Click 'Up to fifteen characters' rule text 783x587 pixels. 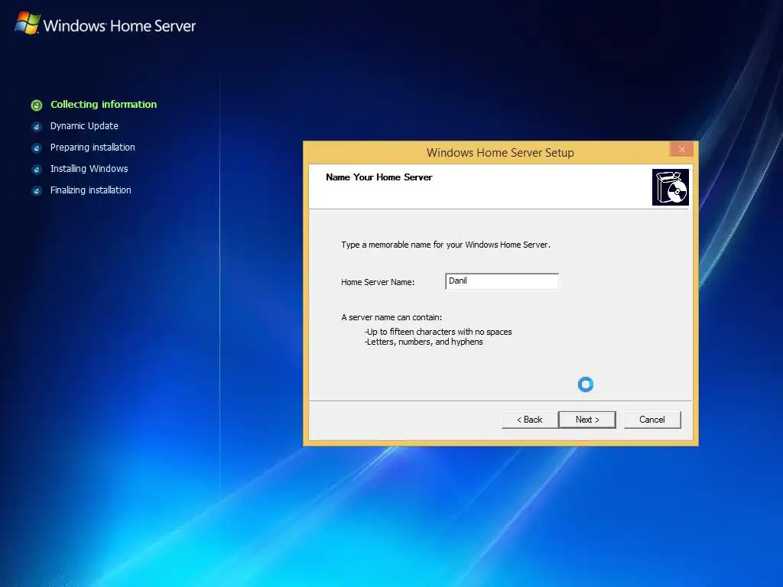(438, 332)
